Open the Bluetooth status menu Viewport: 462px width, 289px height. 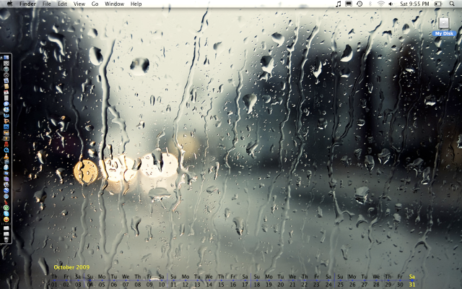point(370,4)
